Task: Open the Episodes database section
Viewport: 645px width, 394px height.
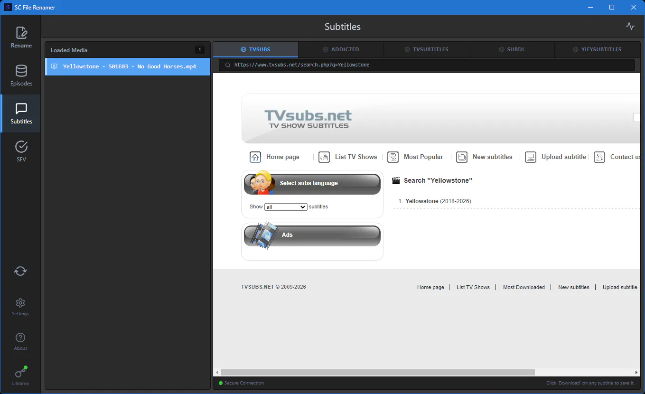Action: pyautogui.click(x=21, y=75)
